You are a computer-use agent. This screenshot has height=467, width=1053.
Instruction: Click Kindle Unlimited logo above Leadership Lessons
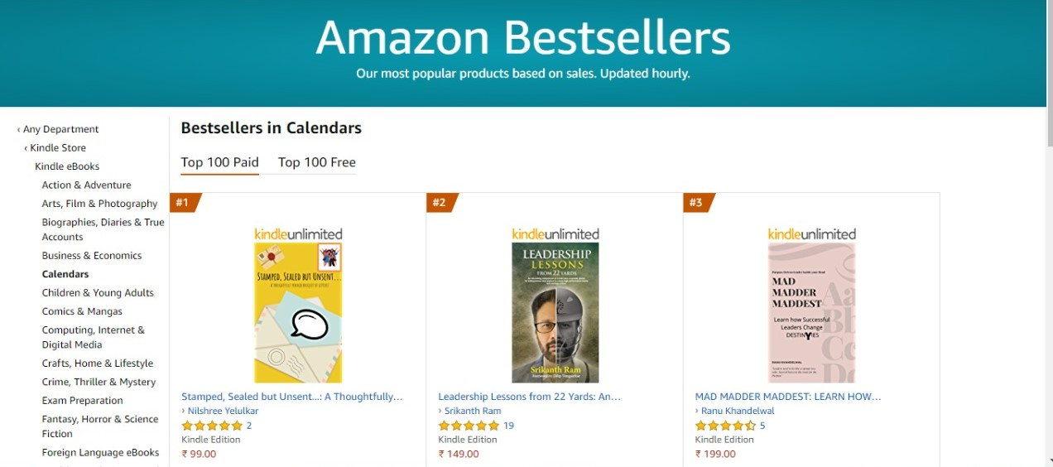[x=555, y=234]
